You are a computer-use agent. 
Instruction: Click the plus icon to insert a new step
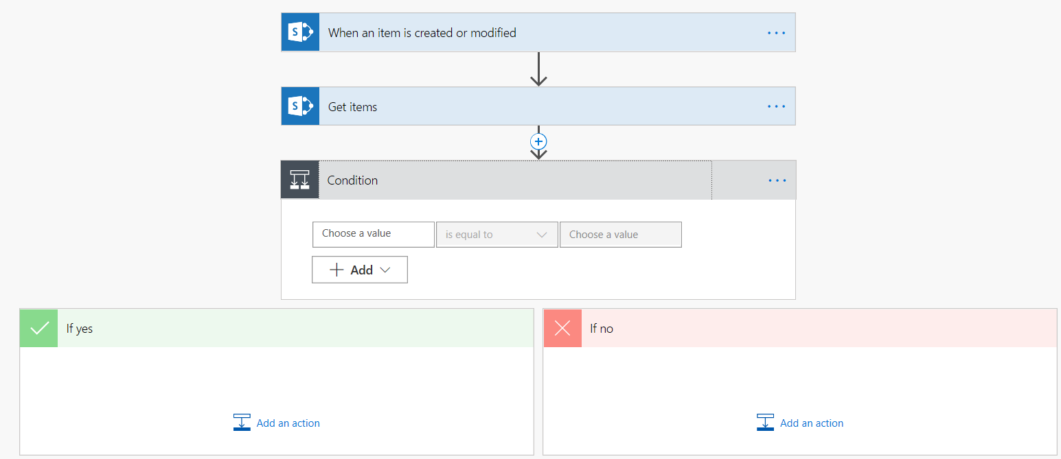point(538,142)
